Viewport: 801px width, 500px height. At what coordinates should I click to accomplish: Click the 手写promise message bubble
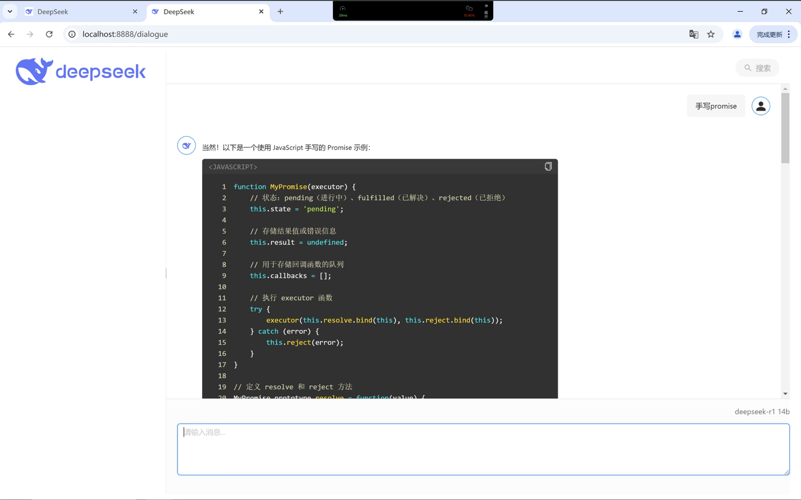tap(716, 106)
